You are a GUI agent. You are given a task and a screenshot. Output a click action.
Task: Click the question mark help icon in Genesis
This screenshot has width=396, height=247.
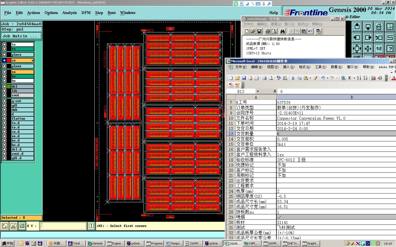(390, 49)
